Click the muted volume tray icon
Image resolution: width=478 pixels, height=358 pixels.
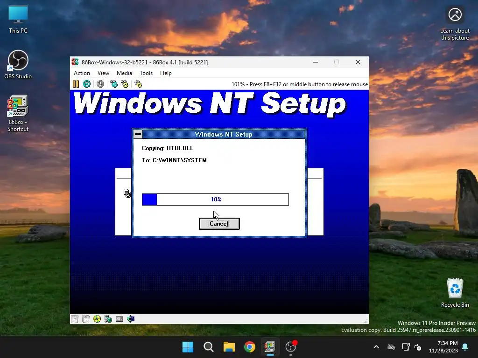(418, 347)
